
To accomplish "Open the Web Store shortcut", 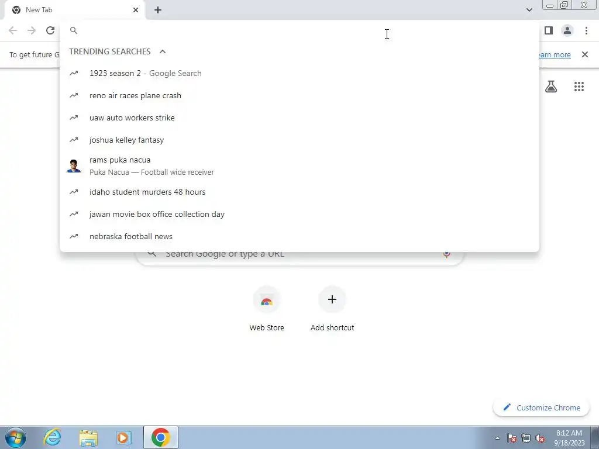I will coord(267,309).
